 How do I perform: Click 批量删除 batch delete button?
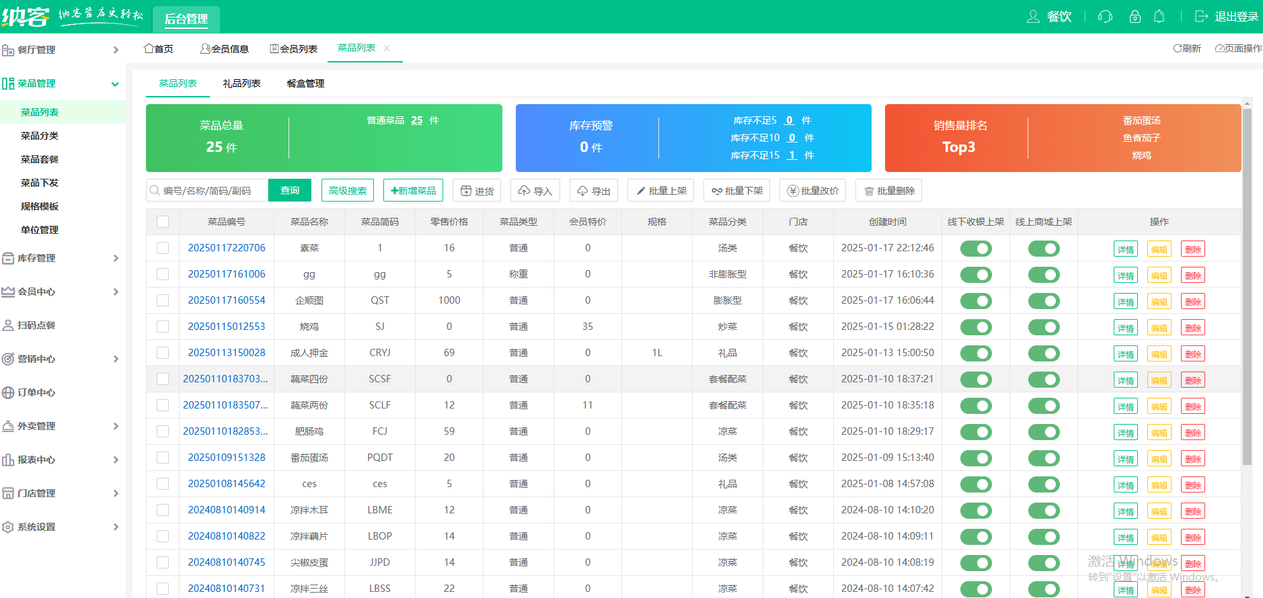[889, 191]
